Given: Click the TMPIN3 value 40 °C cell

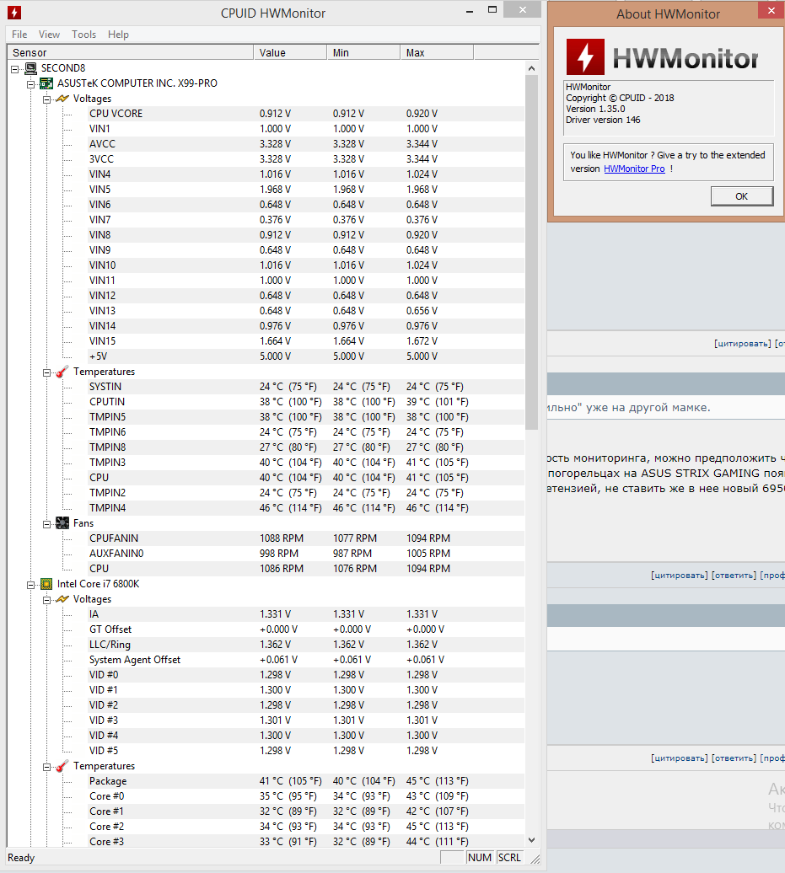Looking at the screenshot, I should [x=290, y=463].
